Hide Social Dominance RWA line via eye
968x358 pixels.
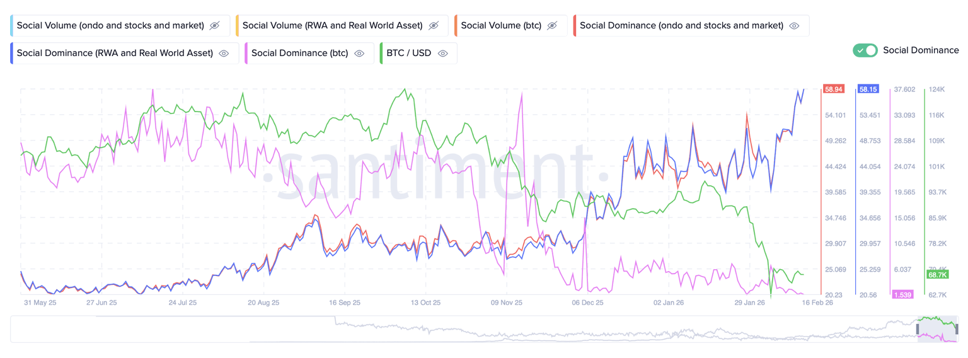(x=224, y=54)
